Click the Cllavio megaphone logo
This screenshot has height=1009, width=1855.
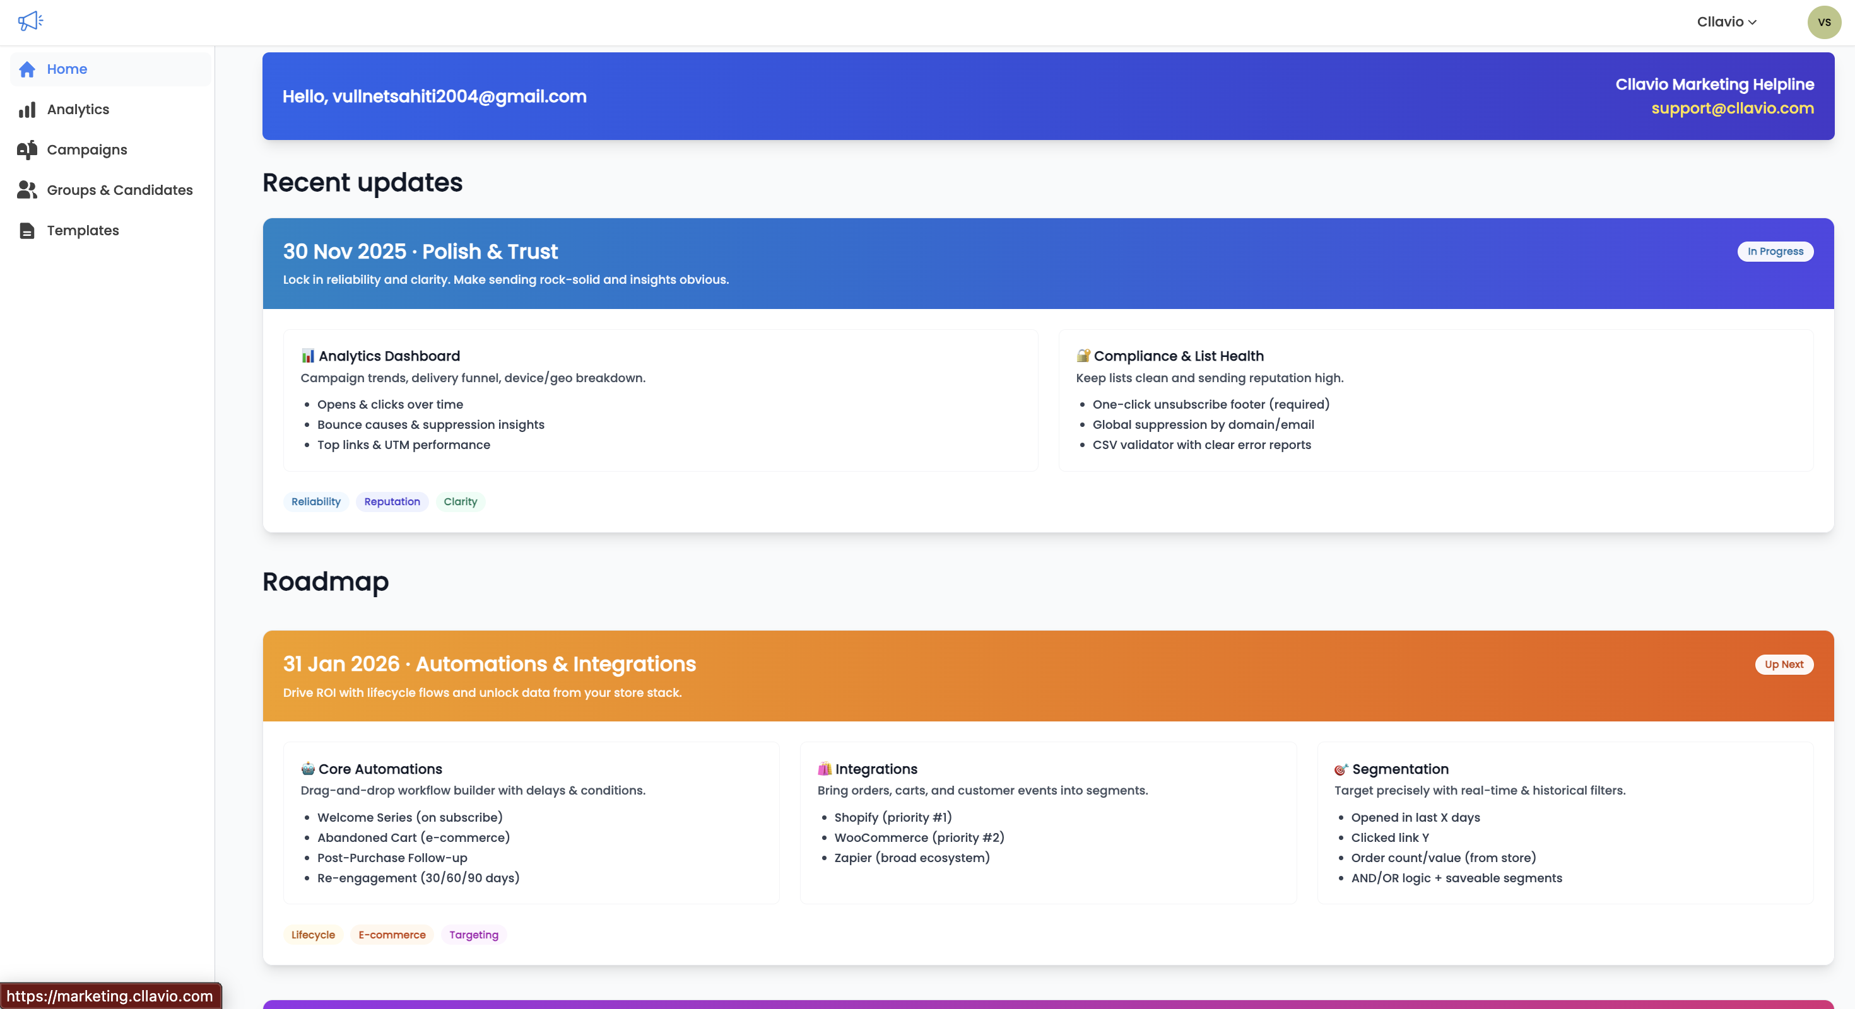30,21
